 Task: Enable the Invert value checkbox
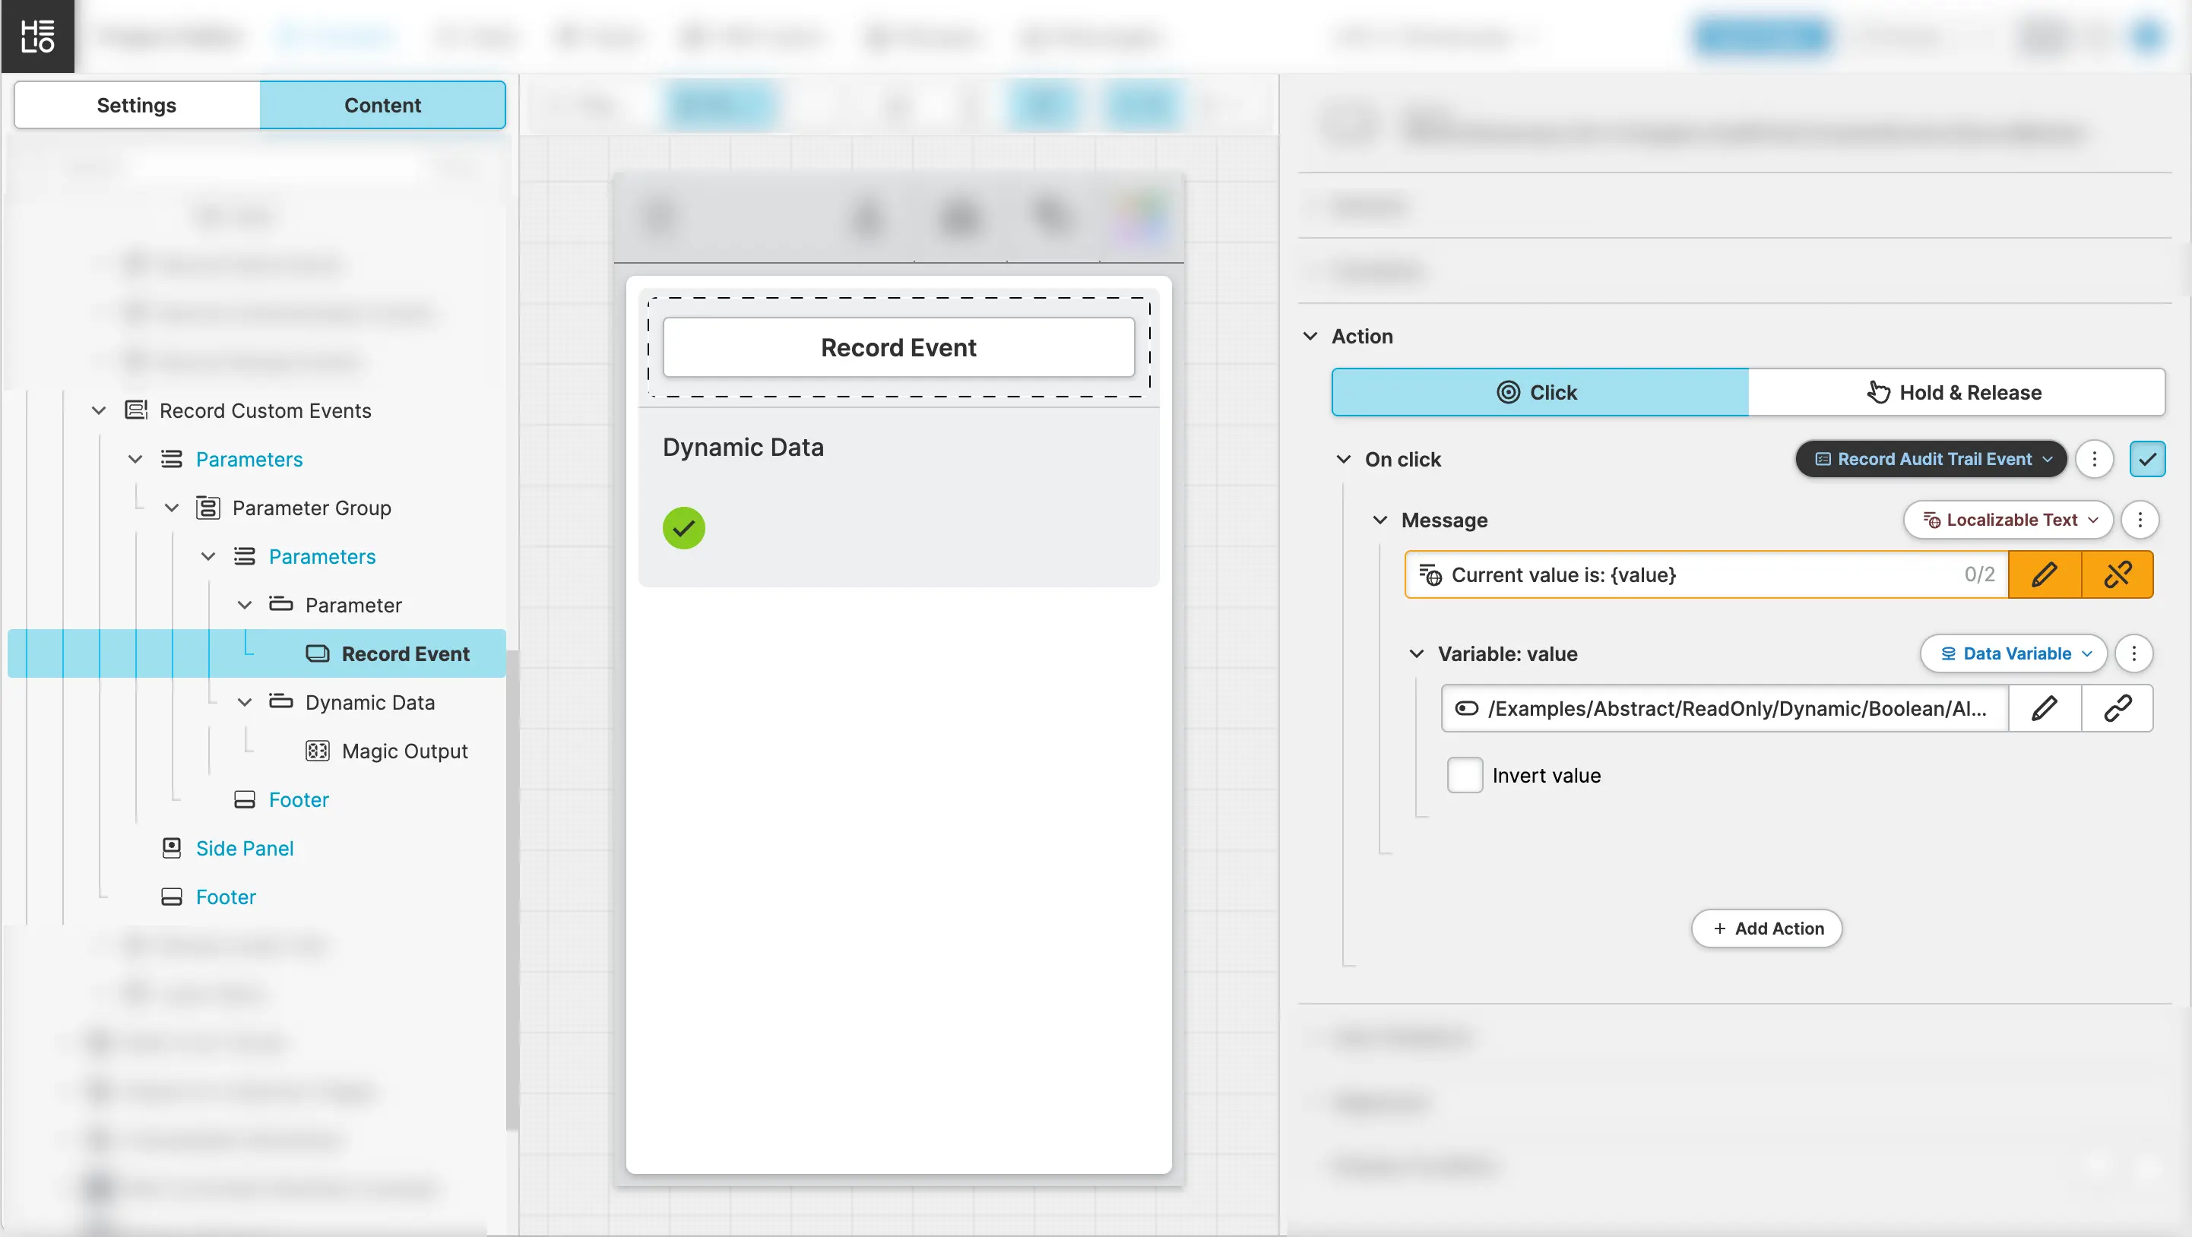[1465, 775]
